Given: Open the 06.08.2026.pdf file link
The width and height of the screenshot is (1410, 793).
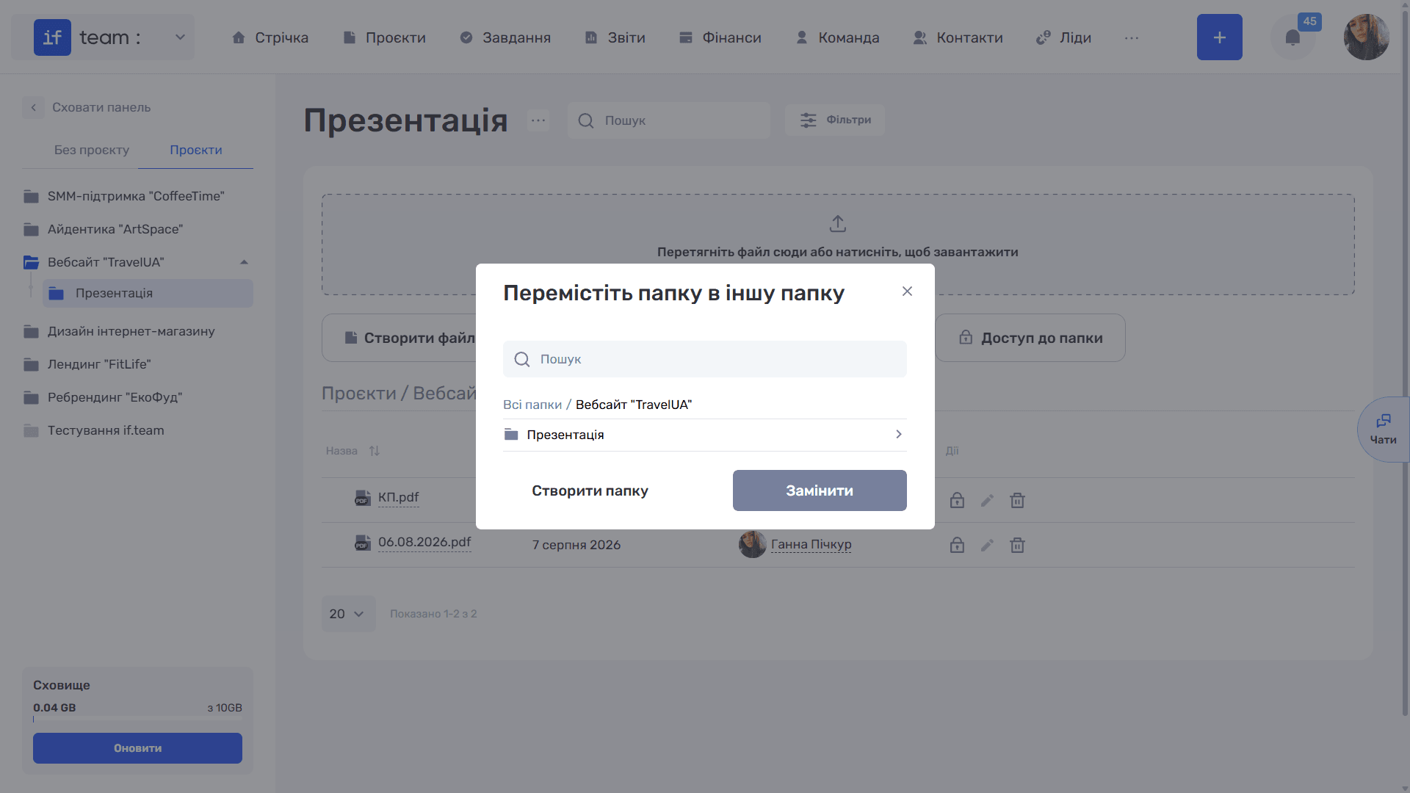Looking at the screenshot, I should [x=424, y=542].
